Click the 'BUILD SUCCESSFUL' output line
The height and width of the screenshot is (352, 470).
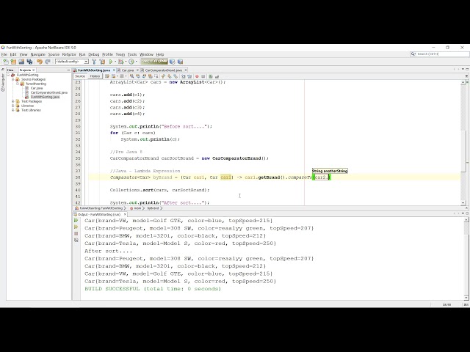153,289
